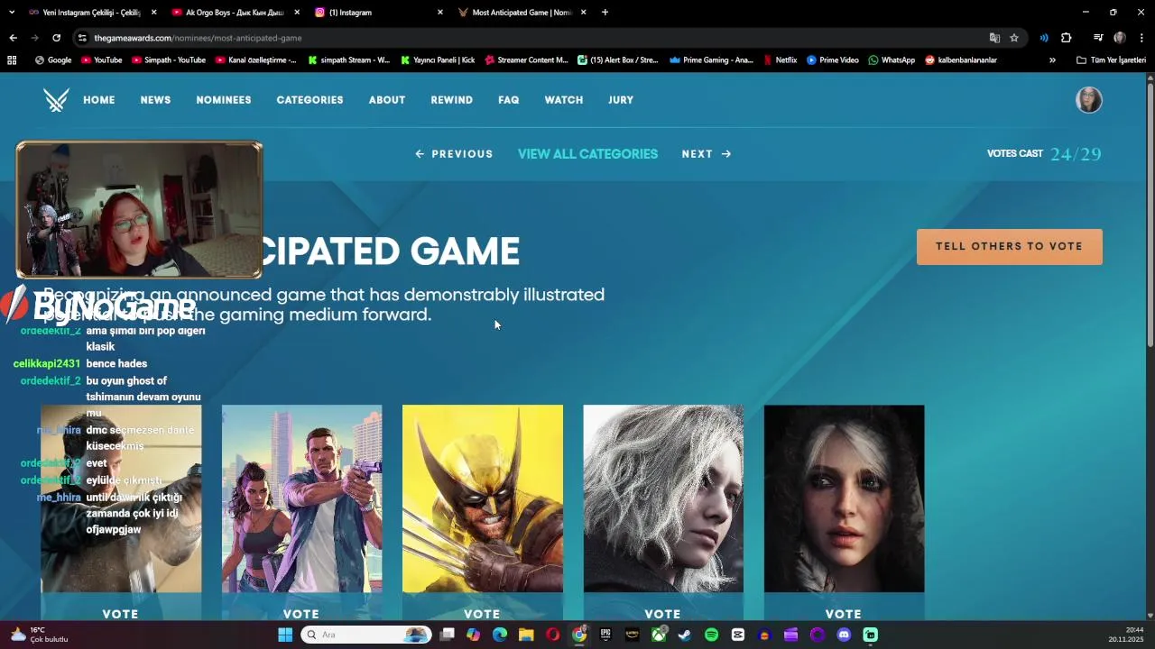Screen dimensions: 1155x649
Task: Click the browser back arrow
Action: coord(13,38)
